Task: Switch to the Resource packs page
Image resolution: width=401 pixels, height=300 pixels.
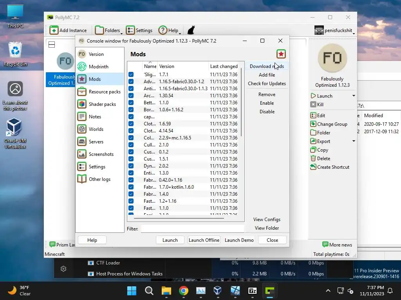Action: [100, 91]
